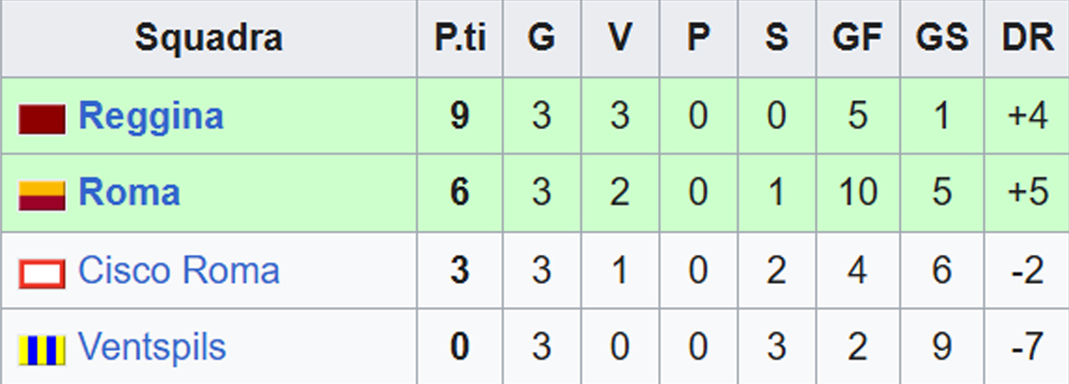Select Reggina's 9 points cell

459,116
